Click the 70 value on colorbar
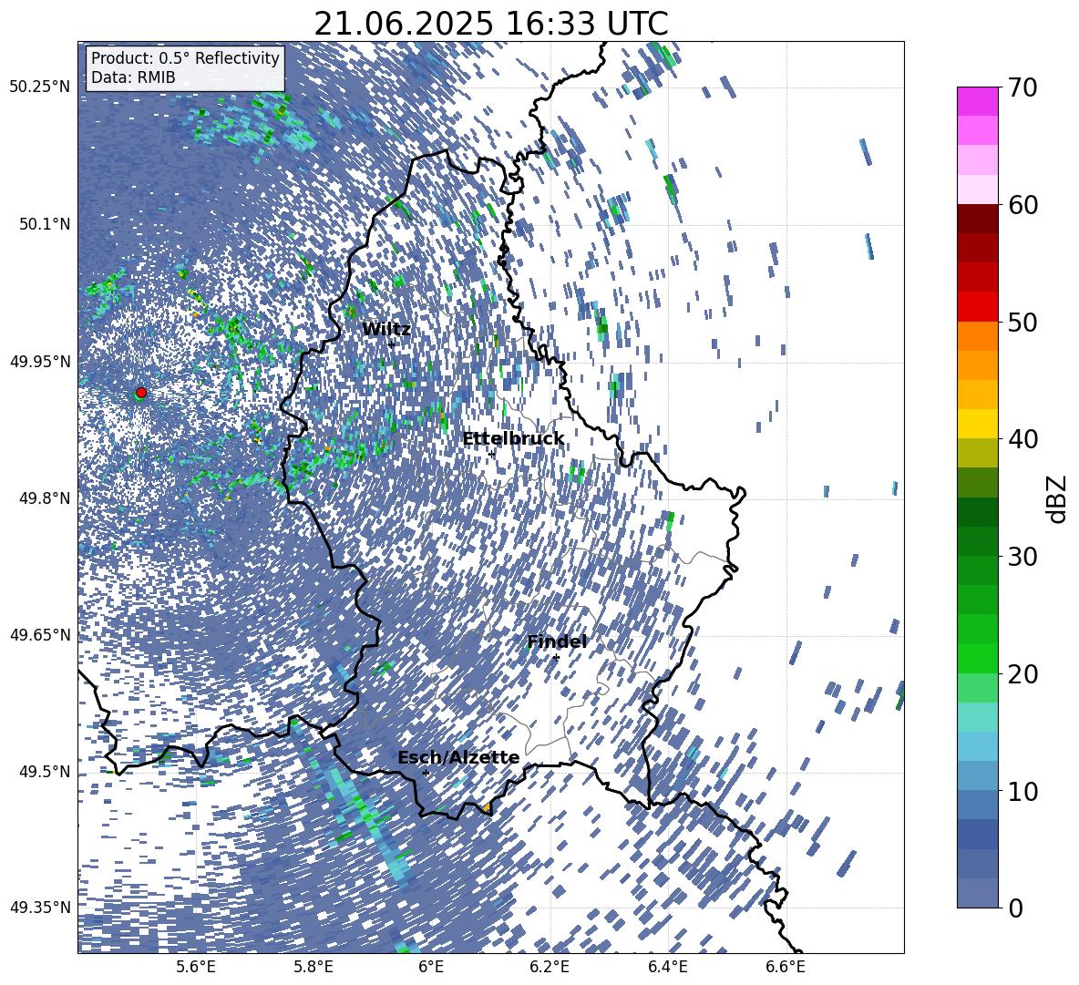 click(1022, 88)
